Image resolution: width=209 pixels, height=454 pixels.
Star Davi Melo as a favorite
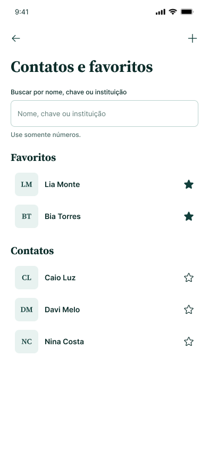[188, 310]
